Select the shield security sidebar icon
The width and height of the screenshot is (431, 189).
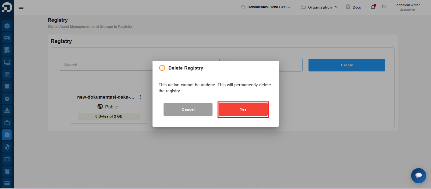coord(7,147)
